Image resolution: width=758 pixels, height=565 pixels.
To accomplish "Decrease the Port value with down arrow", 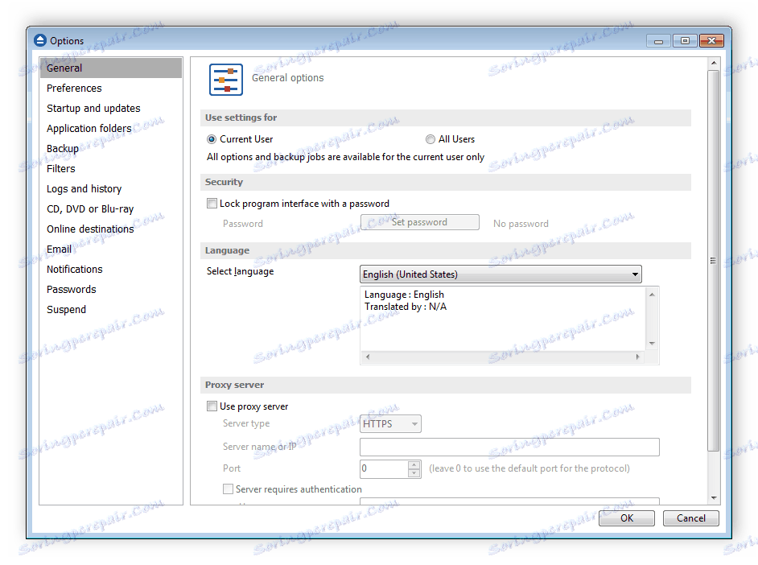I will tap(414, 473).
